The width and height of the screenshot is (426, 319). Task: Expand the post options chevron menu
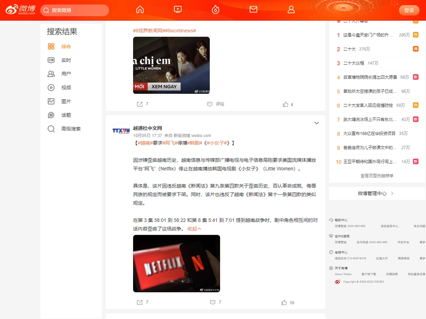(x=317, y=123)
